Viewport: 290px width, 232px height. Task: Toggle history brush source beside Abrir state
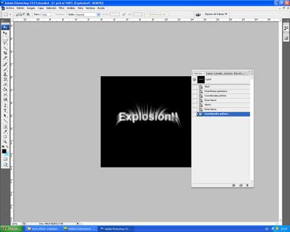point(195,86)
